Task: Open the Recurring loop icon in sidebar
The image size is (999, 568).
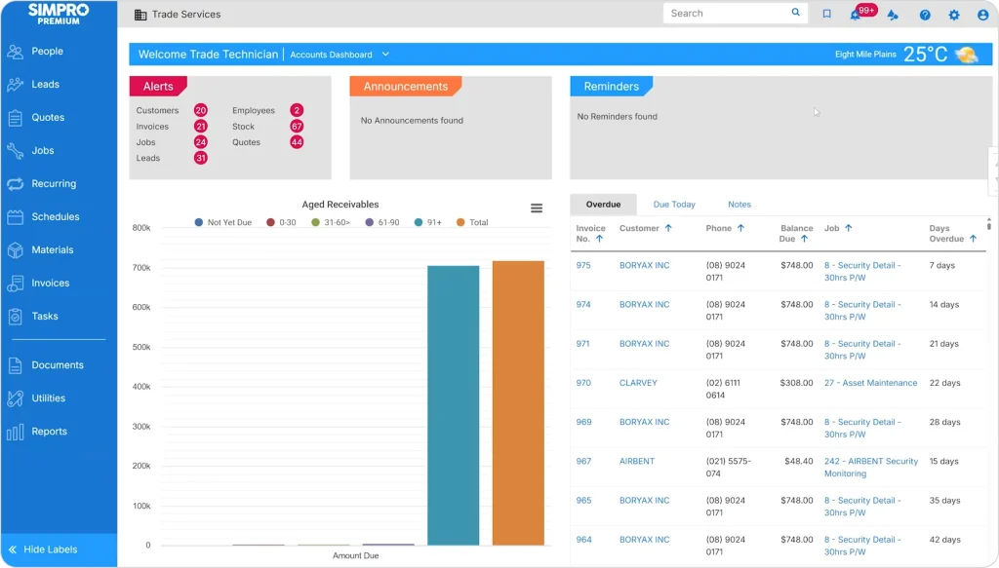Action: (x=15, y=184)
